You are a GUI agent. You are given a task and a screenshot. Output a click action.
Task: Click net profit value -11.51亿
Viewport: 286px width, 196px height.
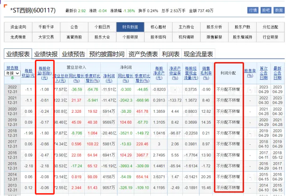point(109,89)
